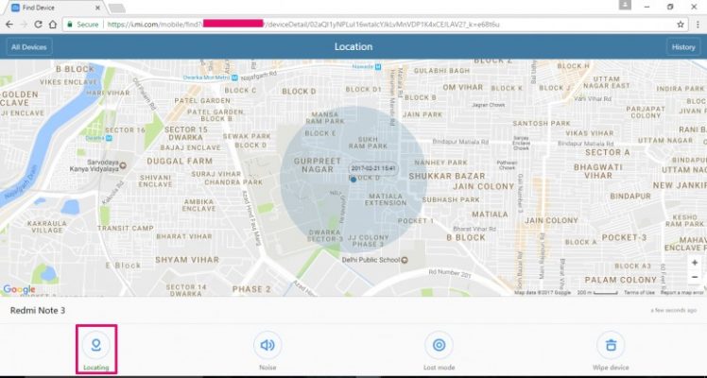
Task: Open location History
Action: point(683,47)
